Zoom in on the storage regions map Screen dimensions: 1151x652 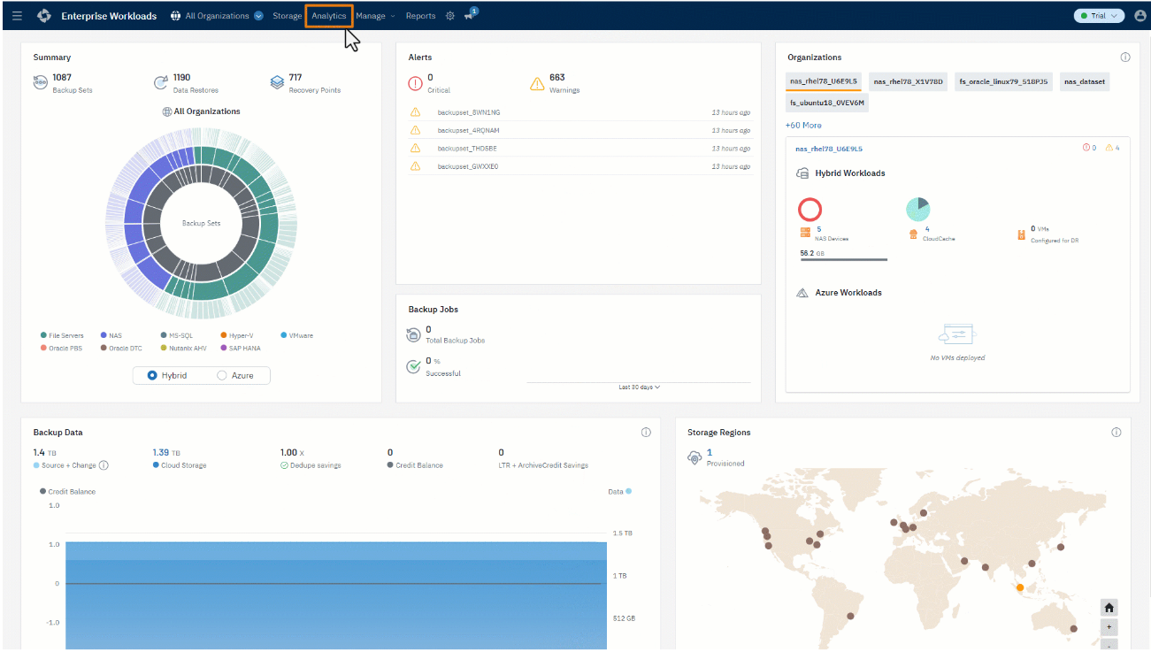[x=1109, y=627]
